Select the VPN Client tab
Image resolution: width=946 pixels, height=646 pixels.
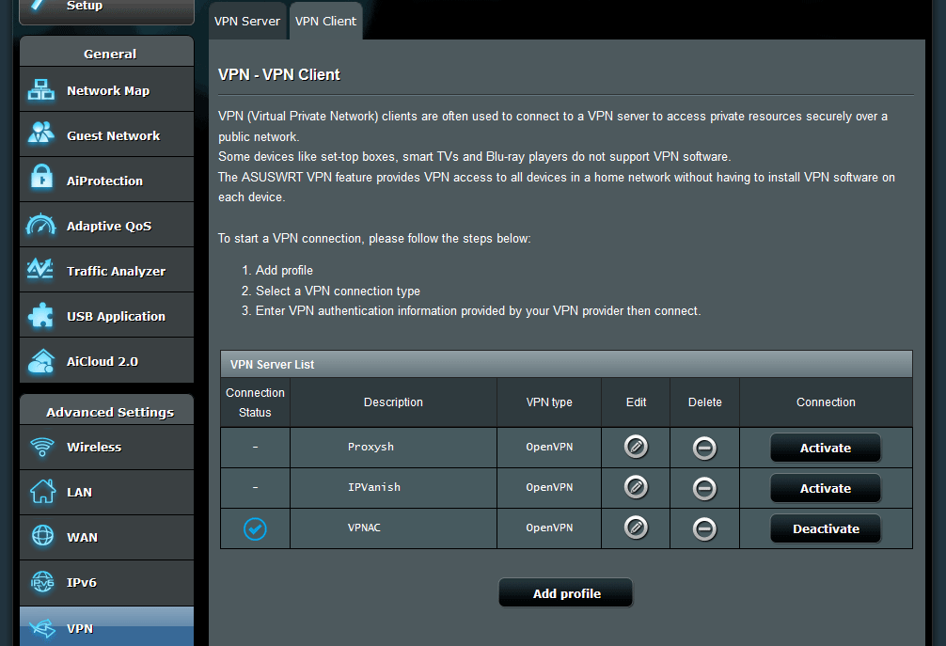(x=325, y=21)
